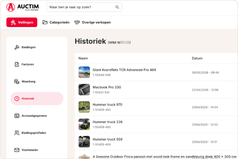The image size is (238, 159).
Task: Click the folder icon next to Categorieën
Action: click(45, 22)
